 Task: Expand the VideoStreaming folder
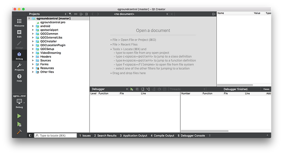tap(33, 53)
